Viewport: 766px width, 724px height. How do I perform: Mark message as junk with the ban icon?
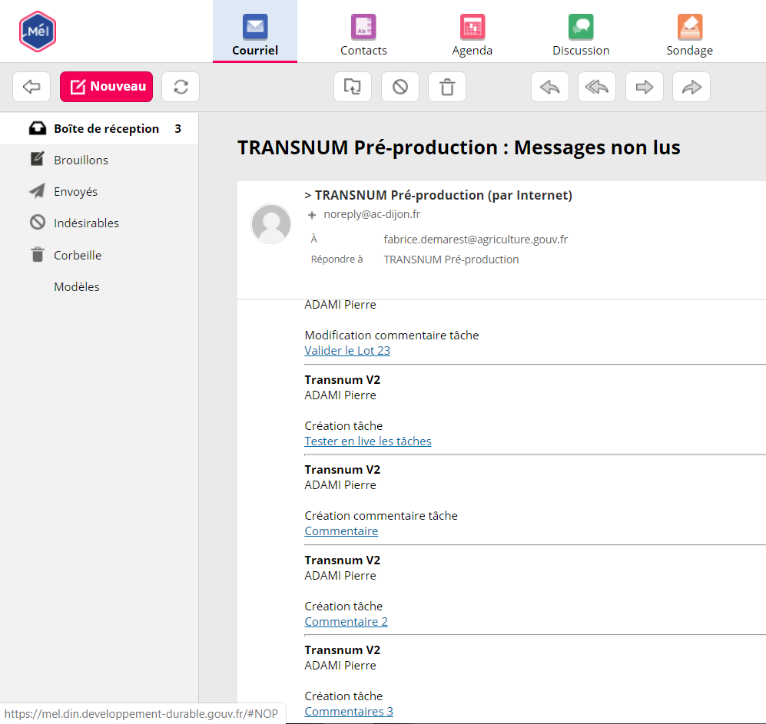(x=400, y=87)
